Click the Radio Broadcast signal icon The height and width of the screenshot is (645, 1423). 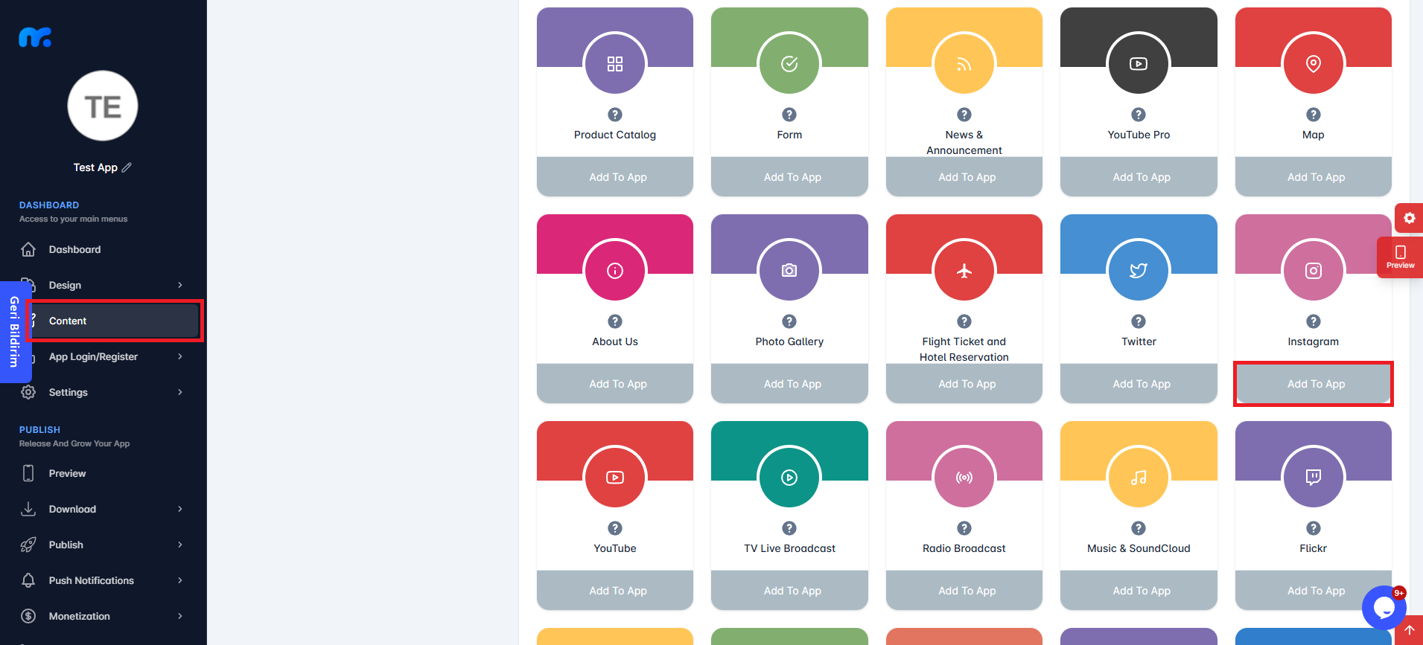(964, 478)
